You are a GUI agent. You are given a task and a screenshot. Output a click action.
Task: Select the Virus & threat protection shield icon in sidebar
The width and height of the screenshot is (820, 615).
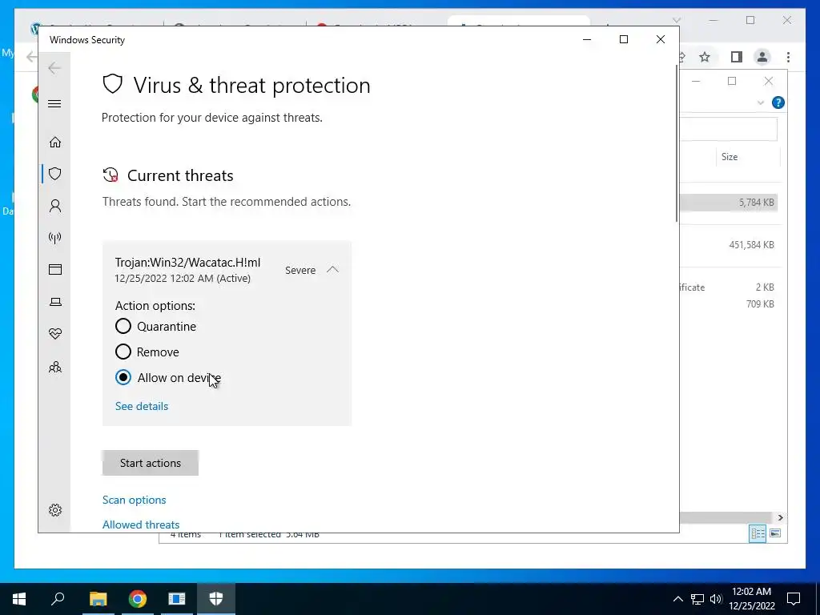55,174
